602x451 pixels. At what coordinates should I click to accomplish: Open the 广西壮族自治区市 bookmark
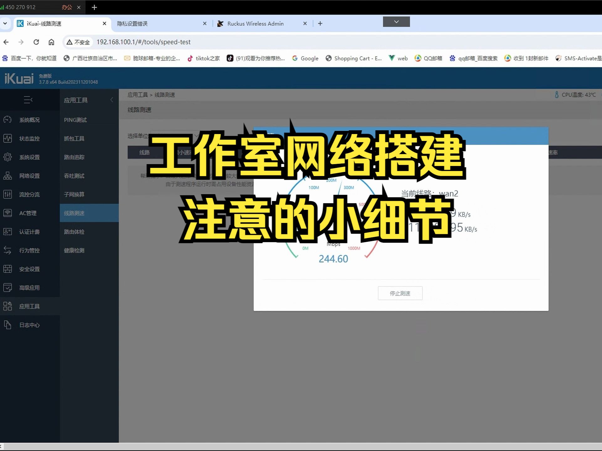point(90,58)
